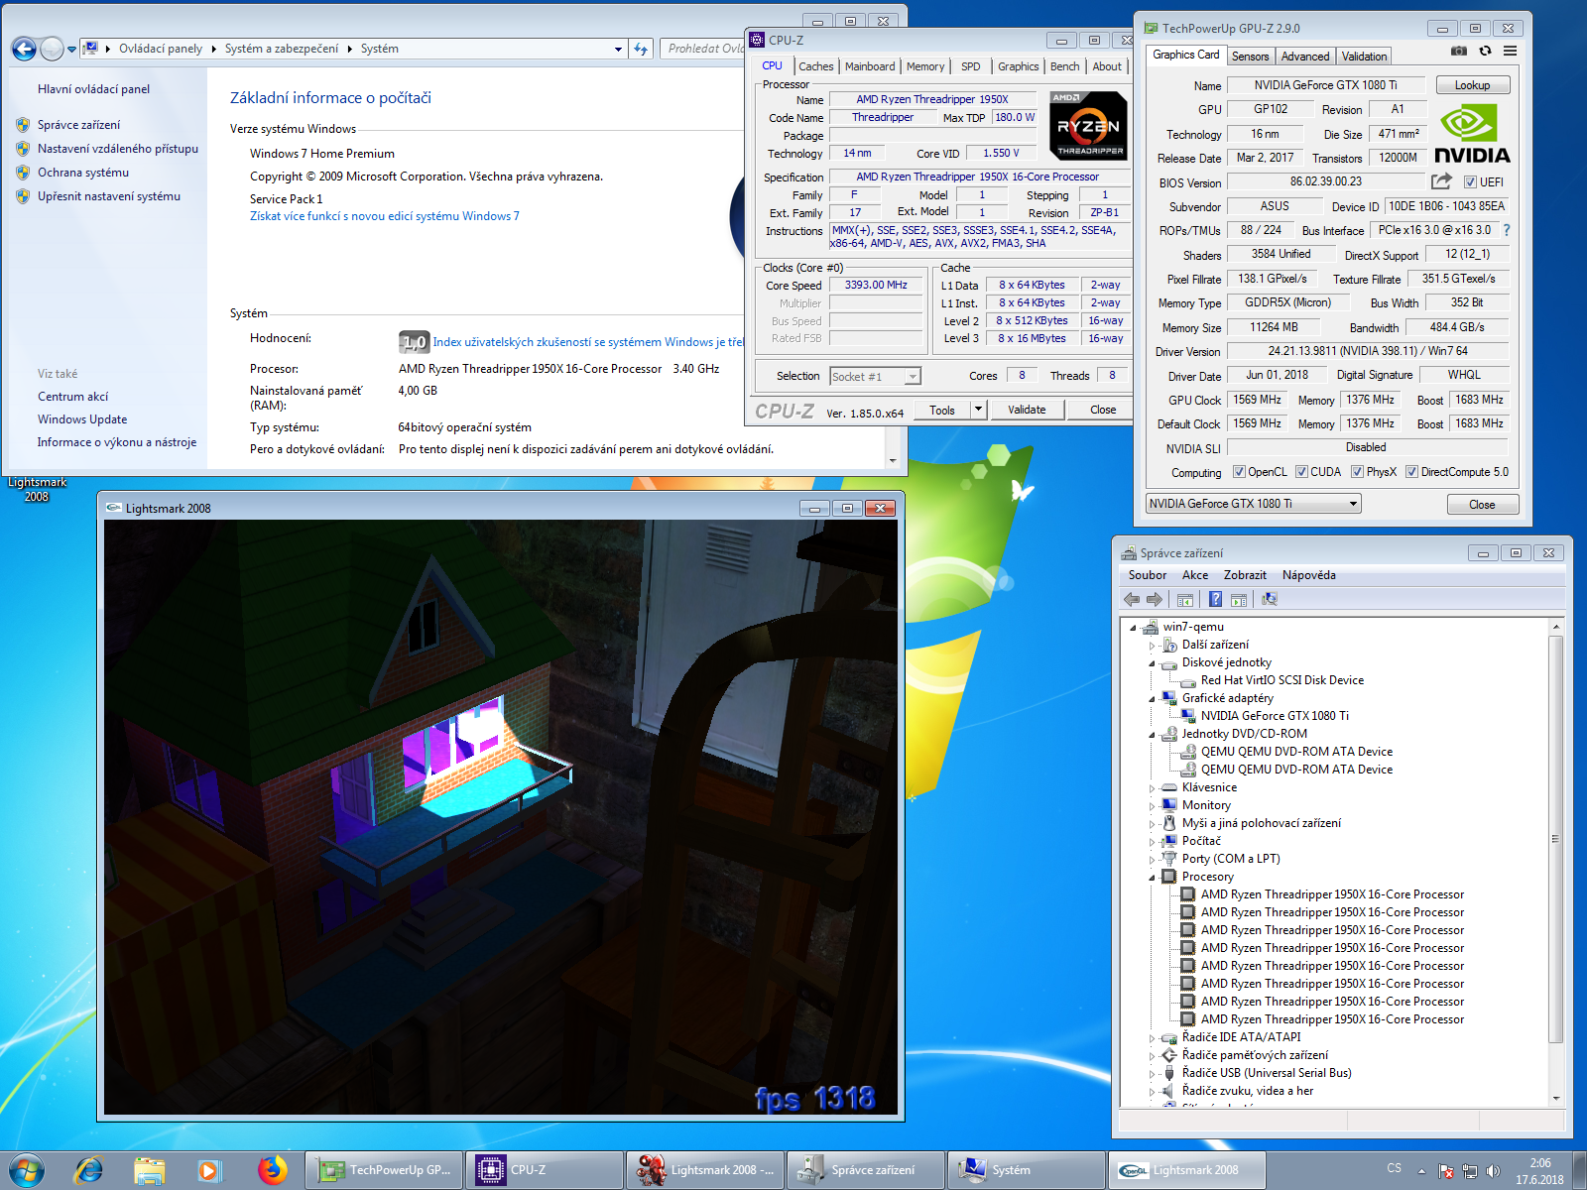Screen dimensions: 1587x1190
Task: Click the Scan for hardware changes icon
Action: pyautogui.click(x=1269, y=599)
